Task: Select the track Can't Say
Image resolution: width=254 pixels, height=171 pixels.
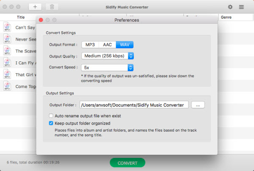Action: [x=25, y=28]
